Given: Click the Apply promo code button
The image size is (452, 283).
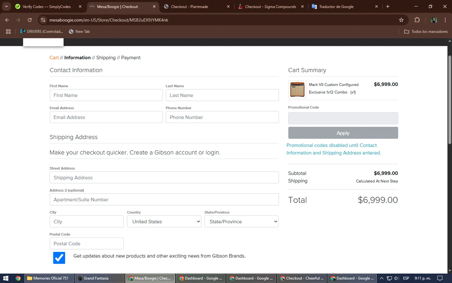Looking at the screenshot, I should [x=343, y=133].
